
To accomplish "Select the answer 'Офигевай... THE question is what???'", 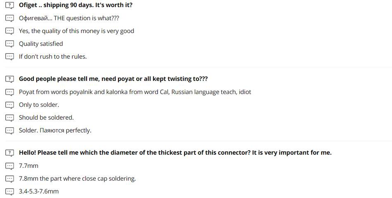I will pos(69,18).
